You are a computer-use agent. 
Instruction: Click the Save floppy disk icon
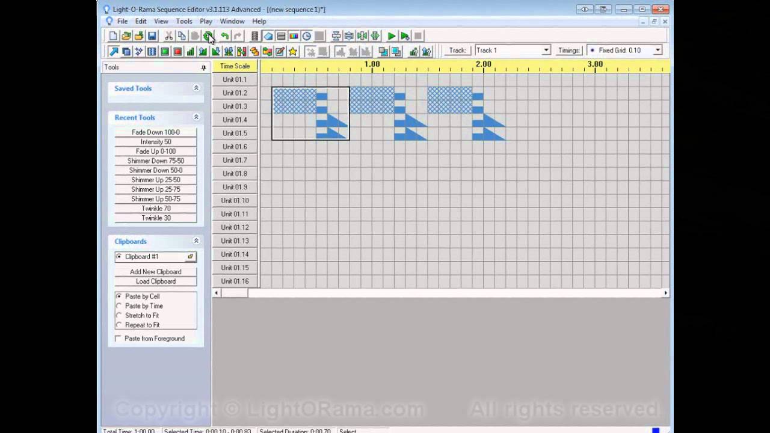tap(152, 36)
